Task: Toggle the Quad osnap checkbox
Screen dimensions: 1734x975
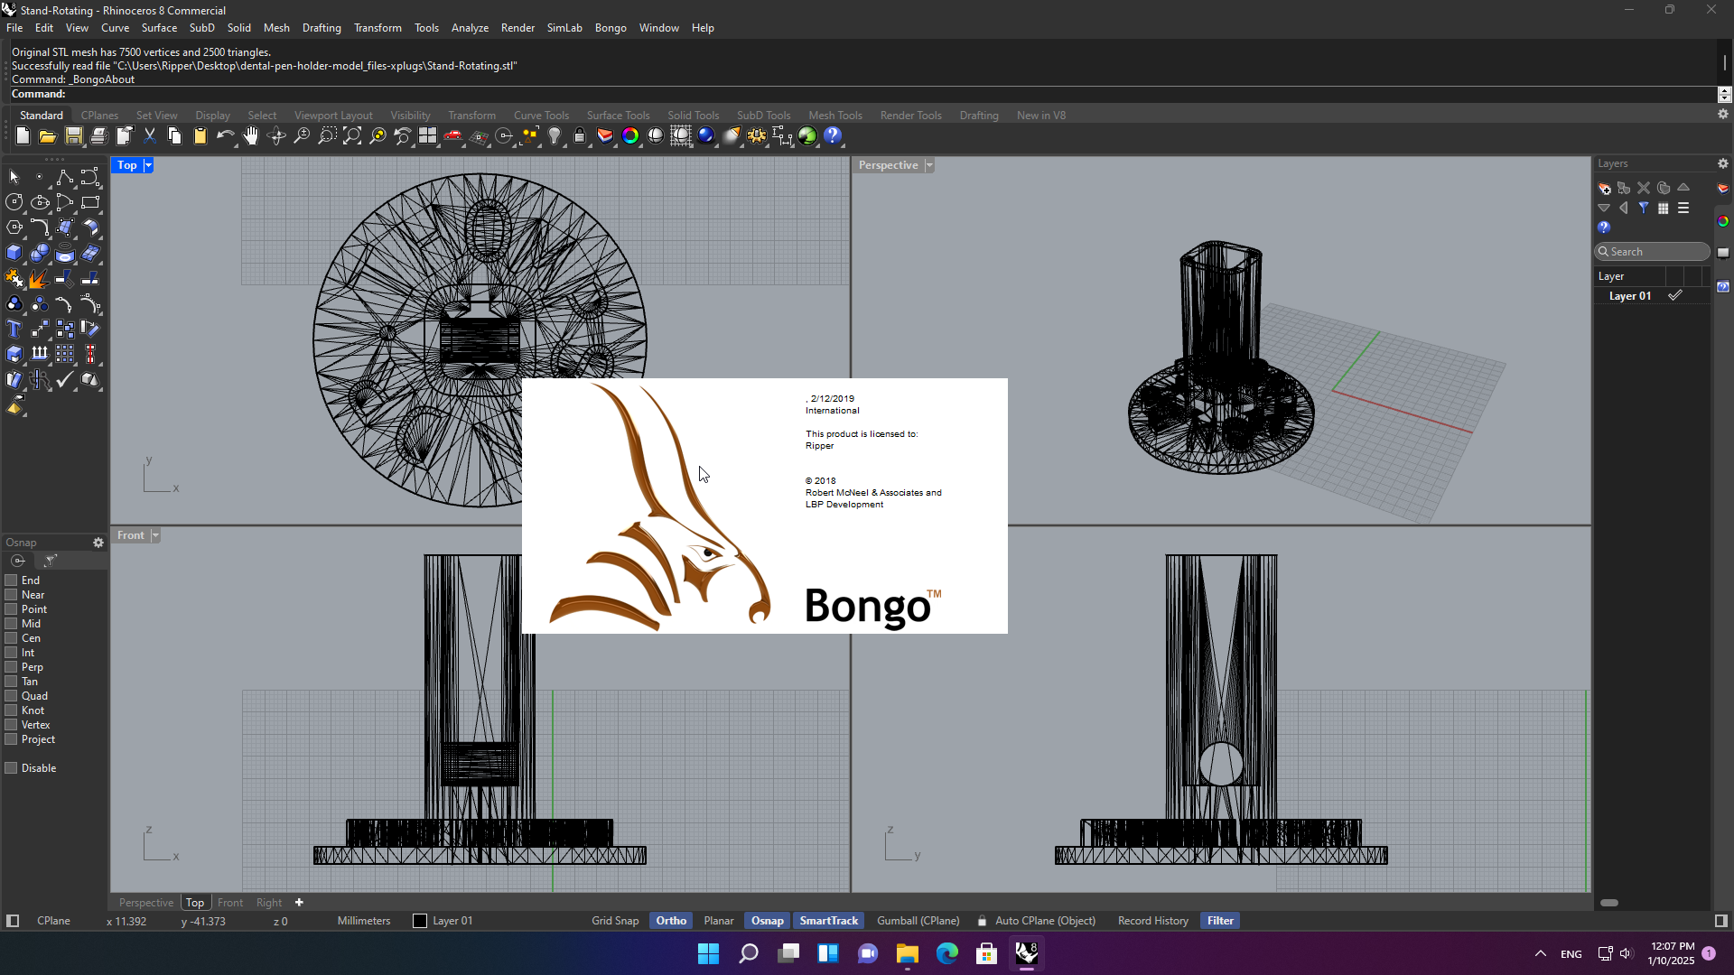Action: [x=12, y=696]
